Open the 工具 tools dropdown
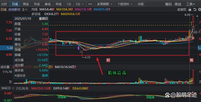This screenshot has width=201, height=102. pos(190,4)
